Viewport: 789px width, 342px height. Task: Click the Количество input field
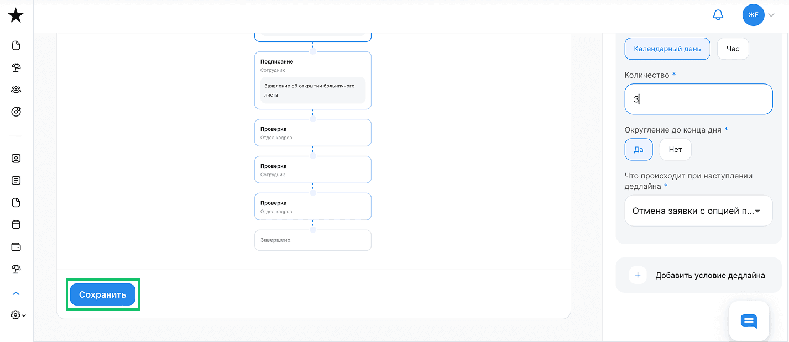(698, 99)
